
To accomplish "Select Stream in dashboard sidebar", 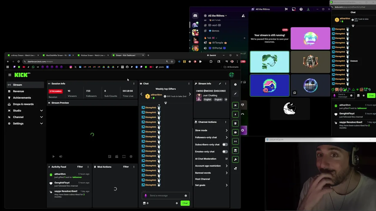I will coord(25,85).
